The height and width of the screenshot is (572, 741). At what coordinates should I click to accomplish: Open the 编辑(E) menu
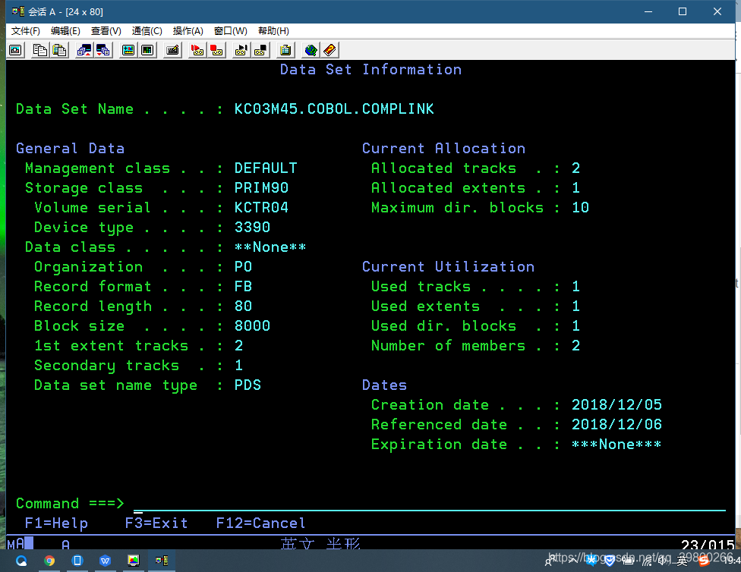coord(65,31)
